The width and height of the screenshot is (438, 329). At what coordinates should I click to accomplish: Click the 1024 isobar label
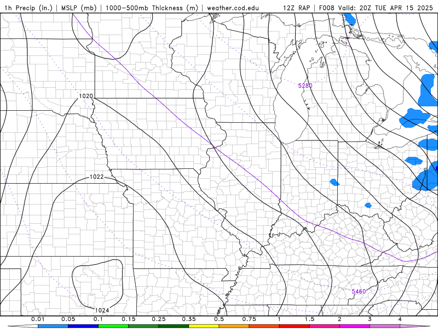[102, 310]
